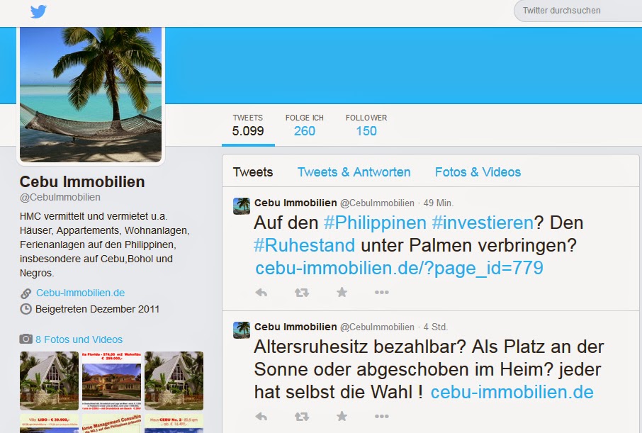Open the Cebu-Immobilien.de website link in bio
Screen dimensions: 642x433
tap(80, 293)
